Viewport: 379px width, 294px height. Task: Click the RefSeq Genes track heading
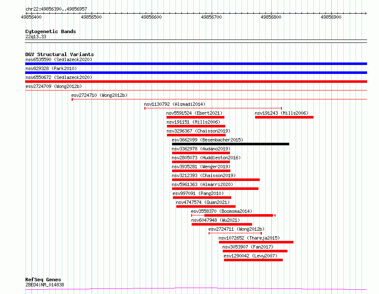pyautogui.click(x=43, y=280)
